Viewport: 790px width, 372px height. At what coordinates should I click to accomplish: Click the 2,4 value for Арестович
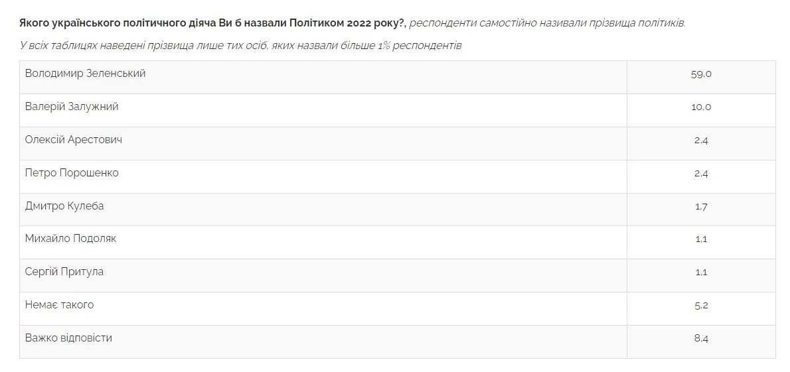701,141
